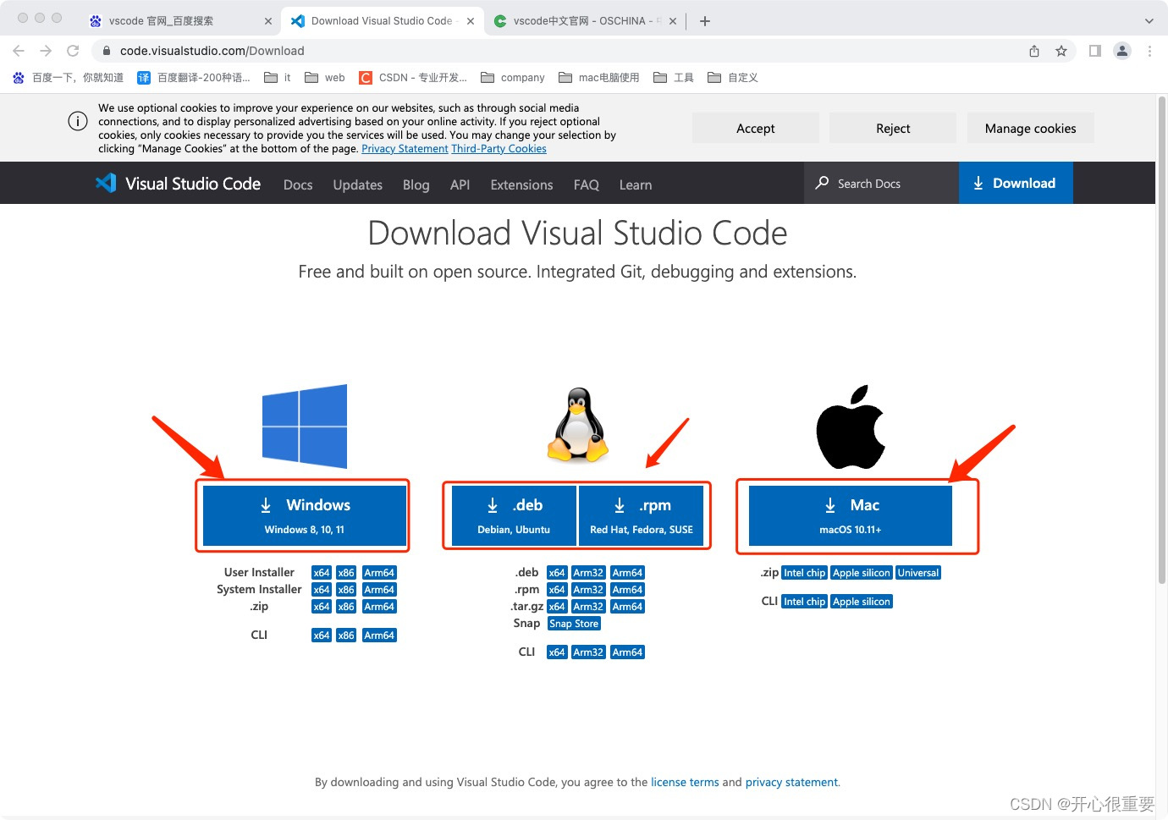The height and width of the screenshot is (820, 1168).
Task: Download the .deb package for Debian, Ubuntu
Action: click(514, 515)
